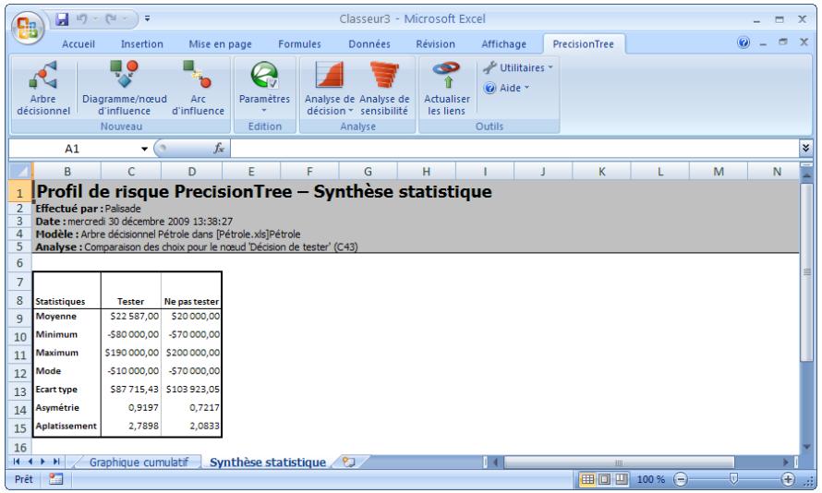This screenshot has height=493, width=822.
Task: Select the 'Moyenne' label cell
Action: tap(67, 317)
